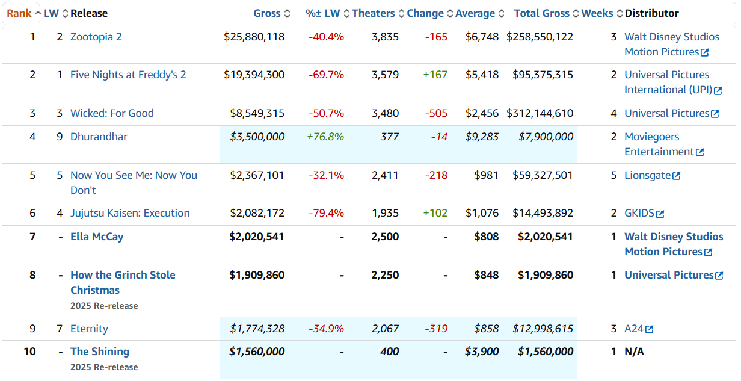Click external link icon next to A24
Screen dimensions: 741x381
point(650,329)
